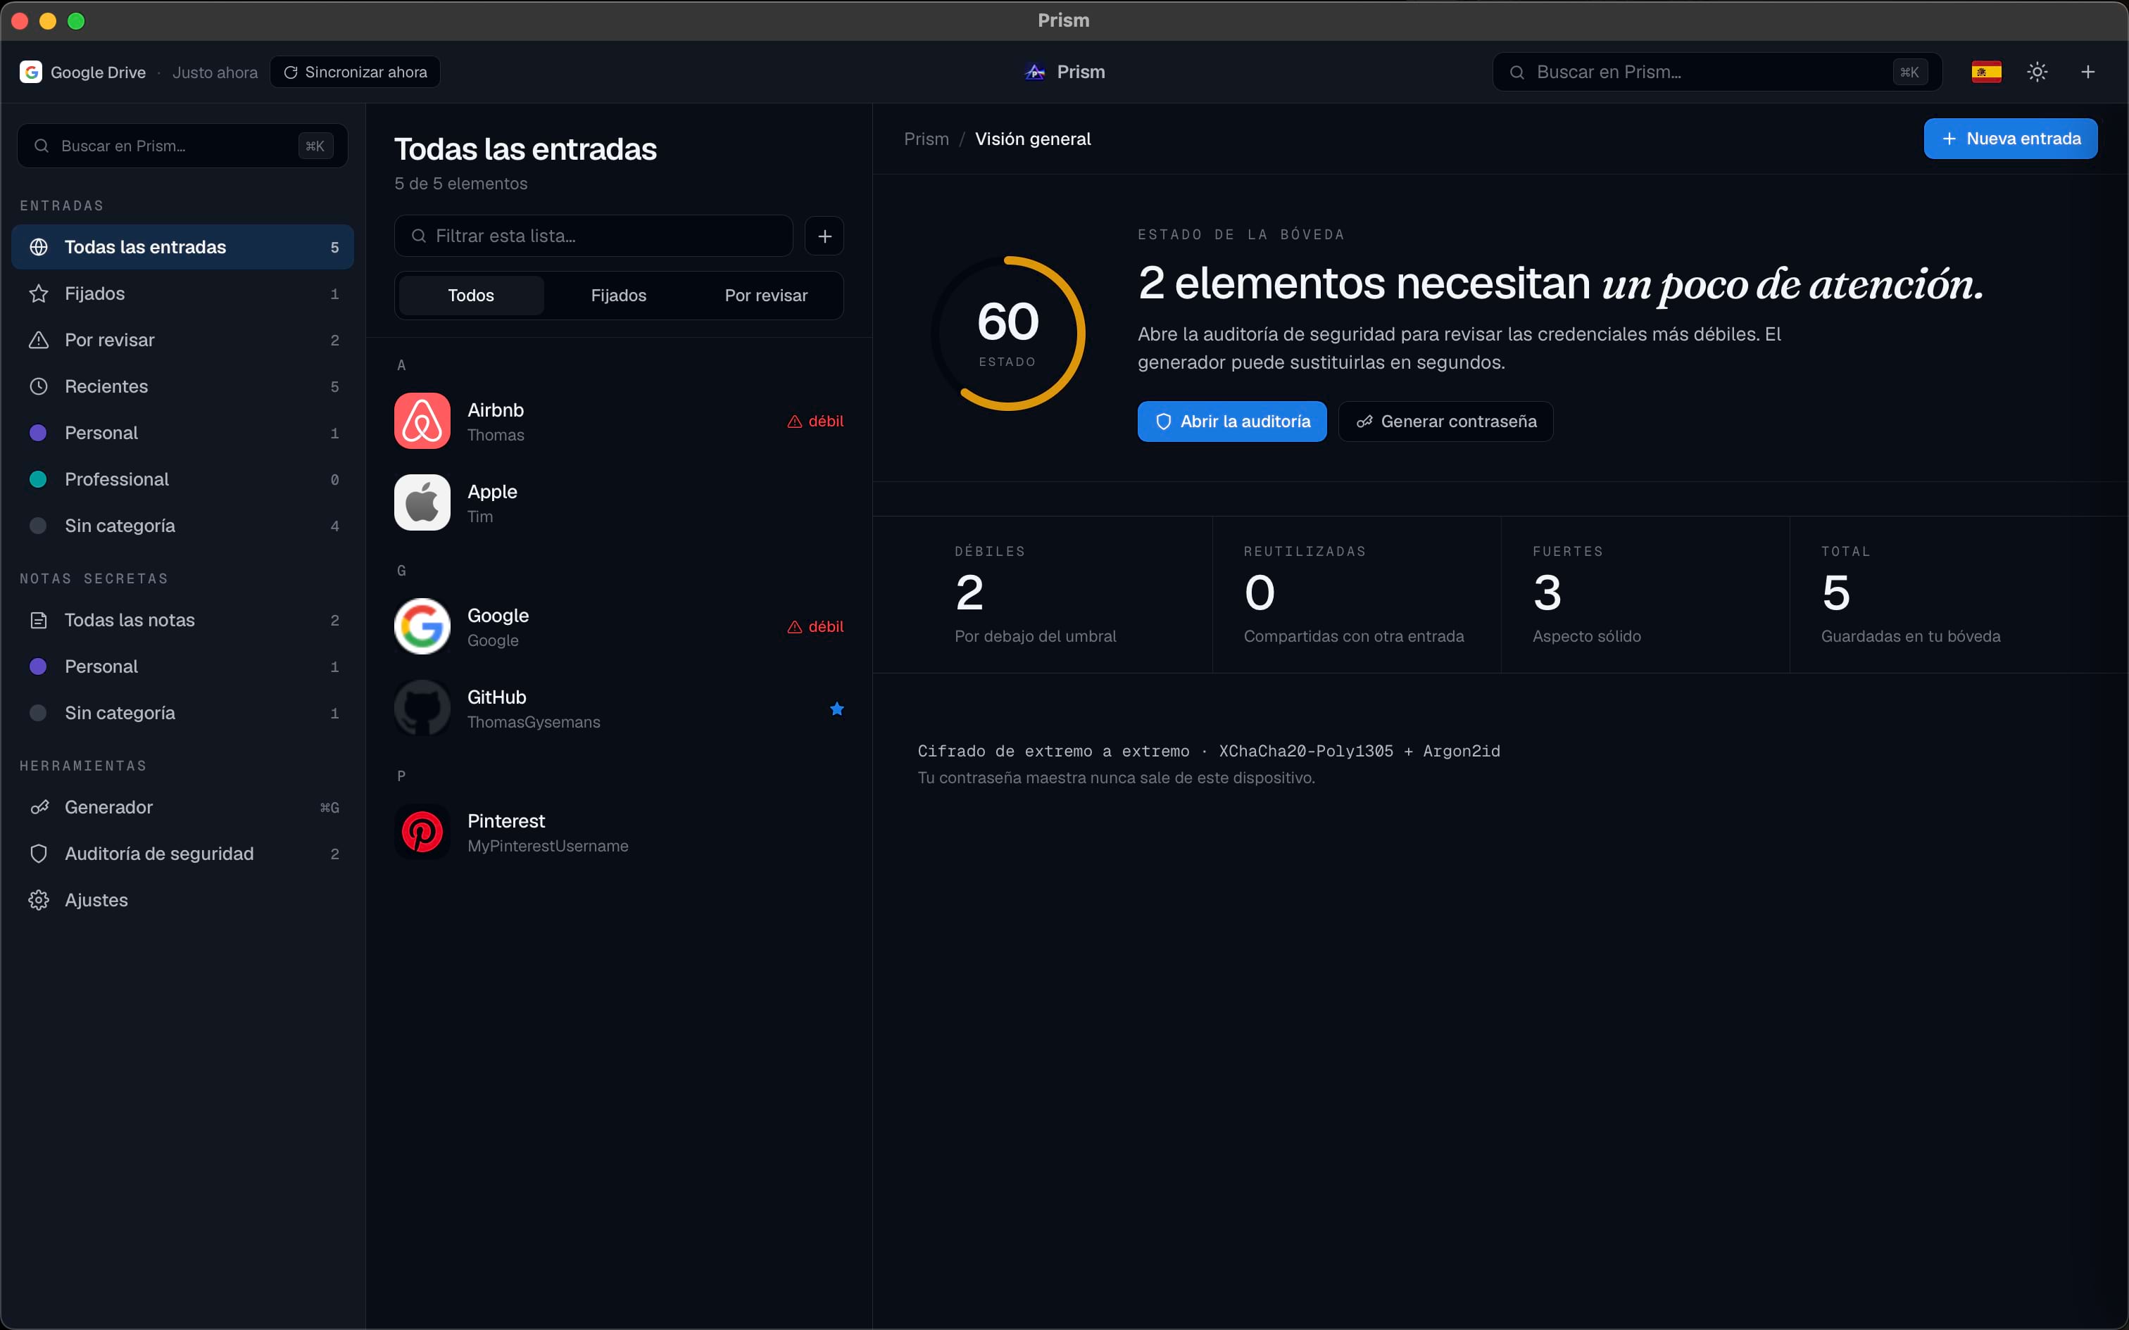Select the teal Professional category
Image resolution: width=2129 pixels, height=1330 pixels.
click(182, 479)
